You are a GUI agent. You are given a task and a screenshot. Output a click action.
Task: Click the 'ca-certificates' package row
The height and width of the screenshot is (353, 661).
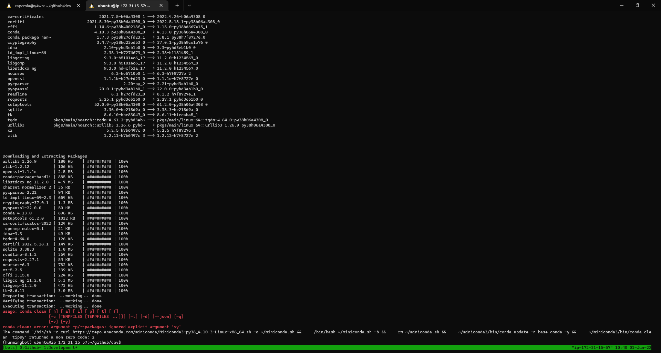tap(106, 17)
